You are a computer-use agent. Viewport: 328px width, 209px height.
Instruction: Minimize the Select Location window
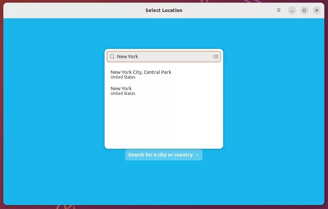tap(292, 10)
